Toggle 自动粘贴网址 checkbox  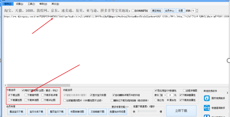(133, 11)
